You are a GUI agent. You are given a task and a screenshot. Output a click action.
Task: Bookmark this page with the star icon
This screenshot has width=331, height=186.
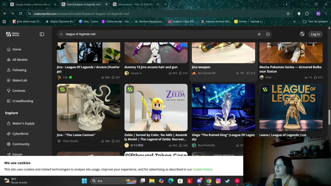pyautogui.click(x=288, y=14)
